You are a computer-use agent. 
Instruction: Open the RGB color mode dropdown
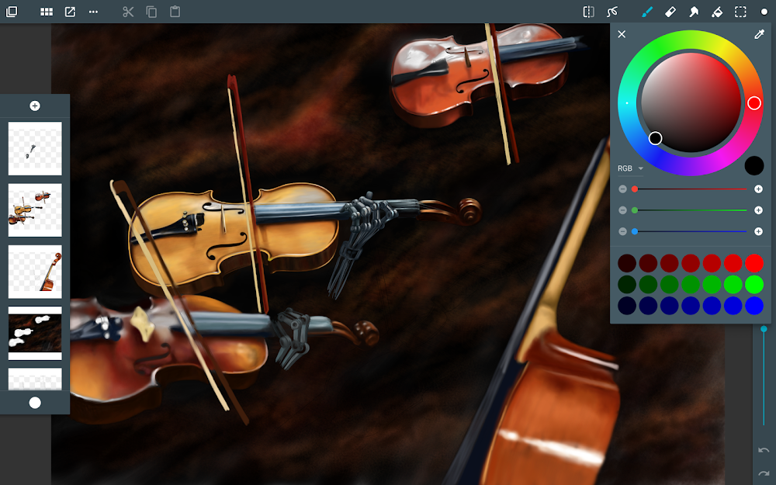point(630,168)
